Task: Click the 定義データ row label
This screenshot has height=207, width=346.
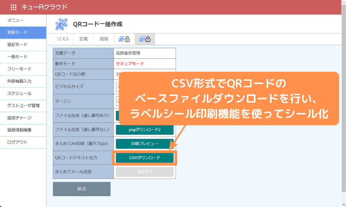Action: pyautogui.click(x=83, y=53)
